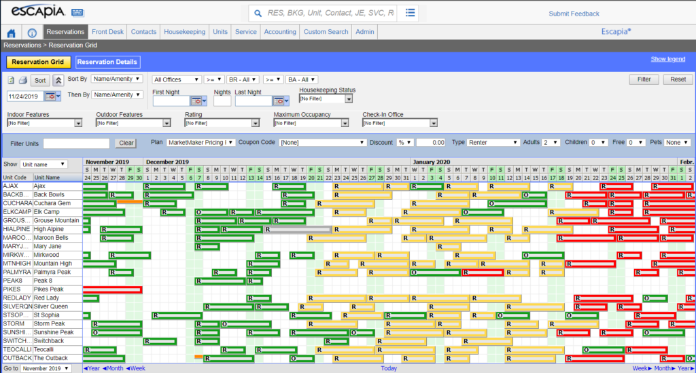Viewport: 696px width, 373px height.
Task: Open All Offices dropdown
Action: pos(176,79)
